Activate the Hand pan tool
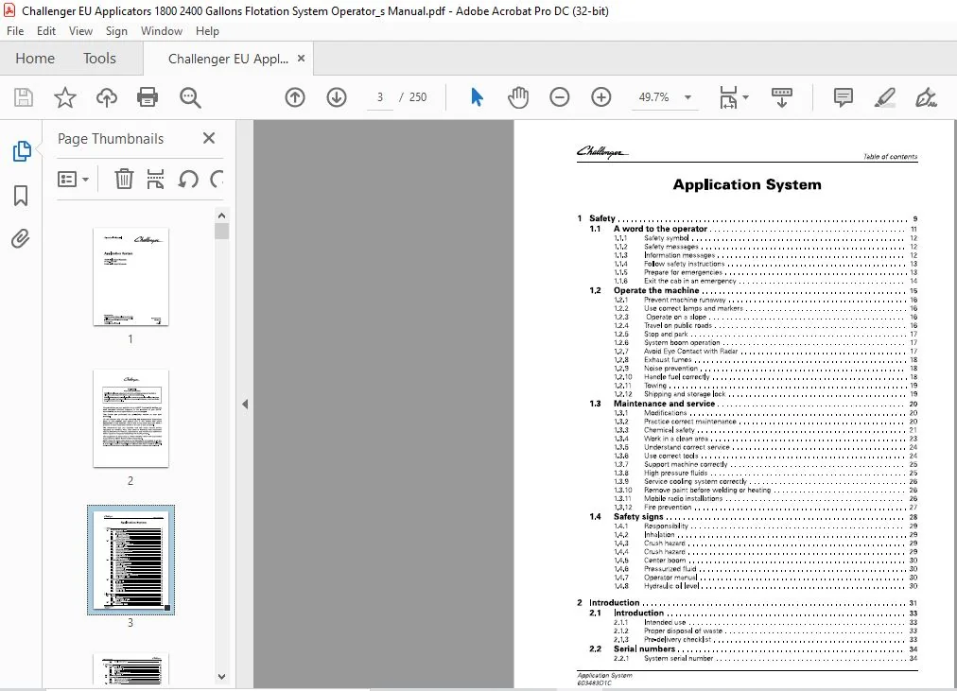 point(517,97)
